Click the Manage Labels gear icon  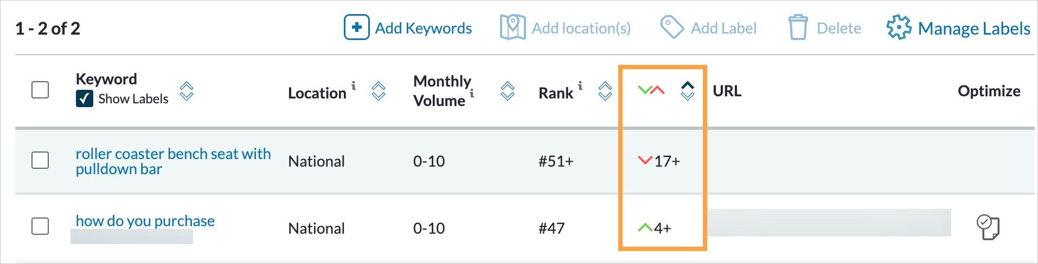pyautogui.click(x=899, y=28)
